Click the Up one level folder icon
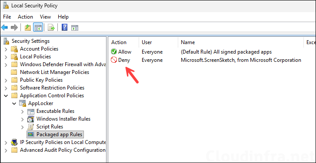This screenshot has height=163, width=316. (x=28, y=28)
